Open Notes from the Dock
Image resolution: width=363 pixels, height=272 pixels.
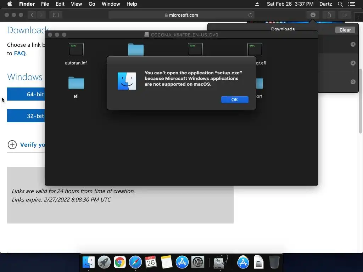tap(167, 262)
